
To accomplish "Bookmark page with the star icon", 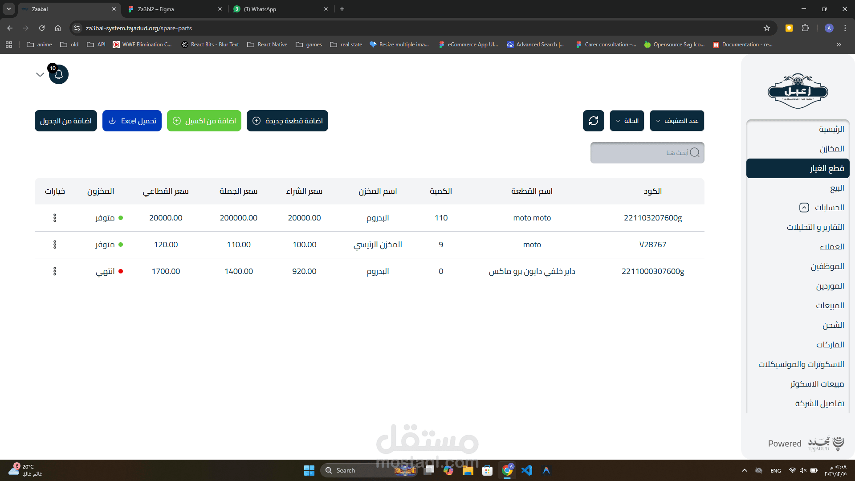I will point(766,28).
